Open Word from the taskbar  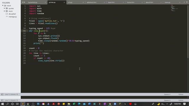point(89,104)
